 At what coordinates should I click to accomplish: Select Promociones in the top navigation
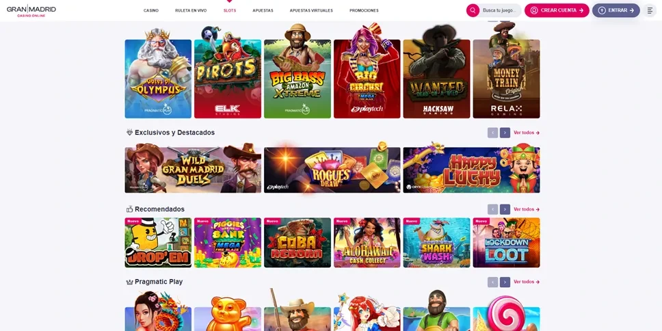pos(364,10)
